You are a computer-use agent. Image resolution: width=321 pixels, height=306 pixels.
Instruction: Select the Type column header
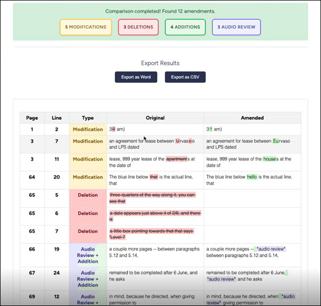click(x=88, y=118)
